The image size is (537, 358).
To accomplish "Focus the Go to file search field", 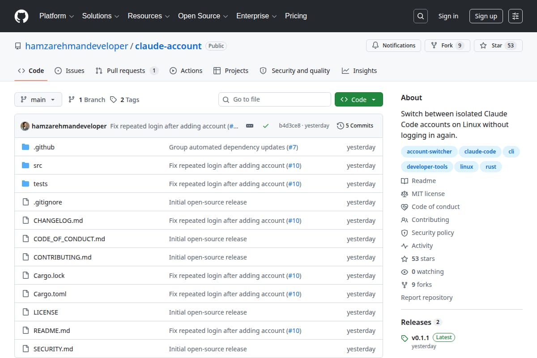I will pyautogui.click(x=275, y=99).
